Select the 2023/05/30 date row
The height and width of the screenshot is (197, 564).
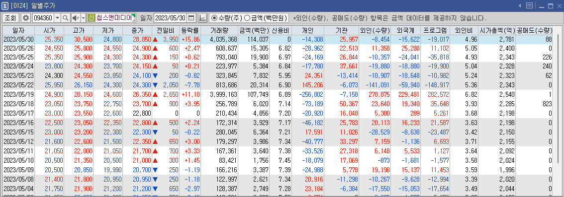278,39
